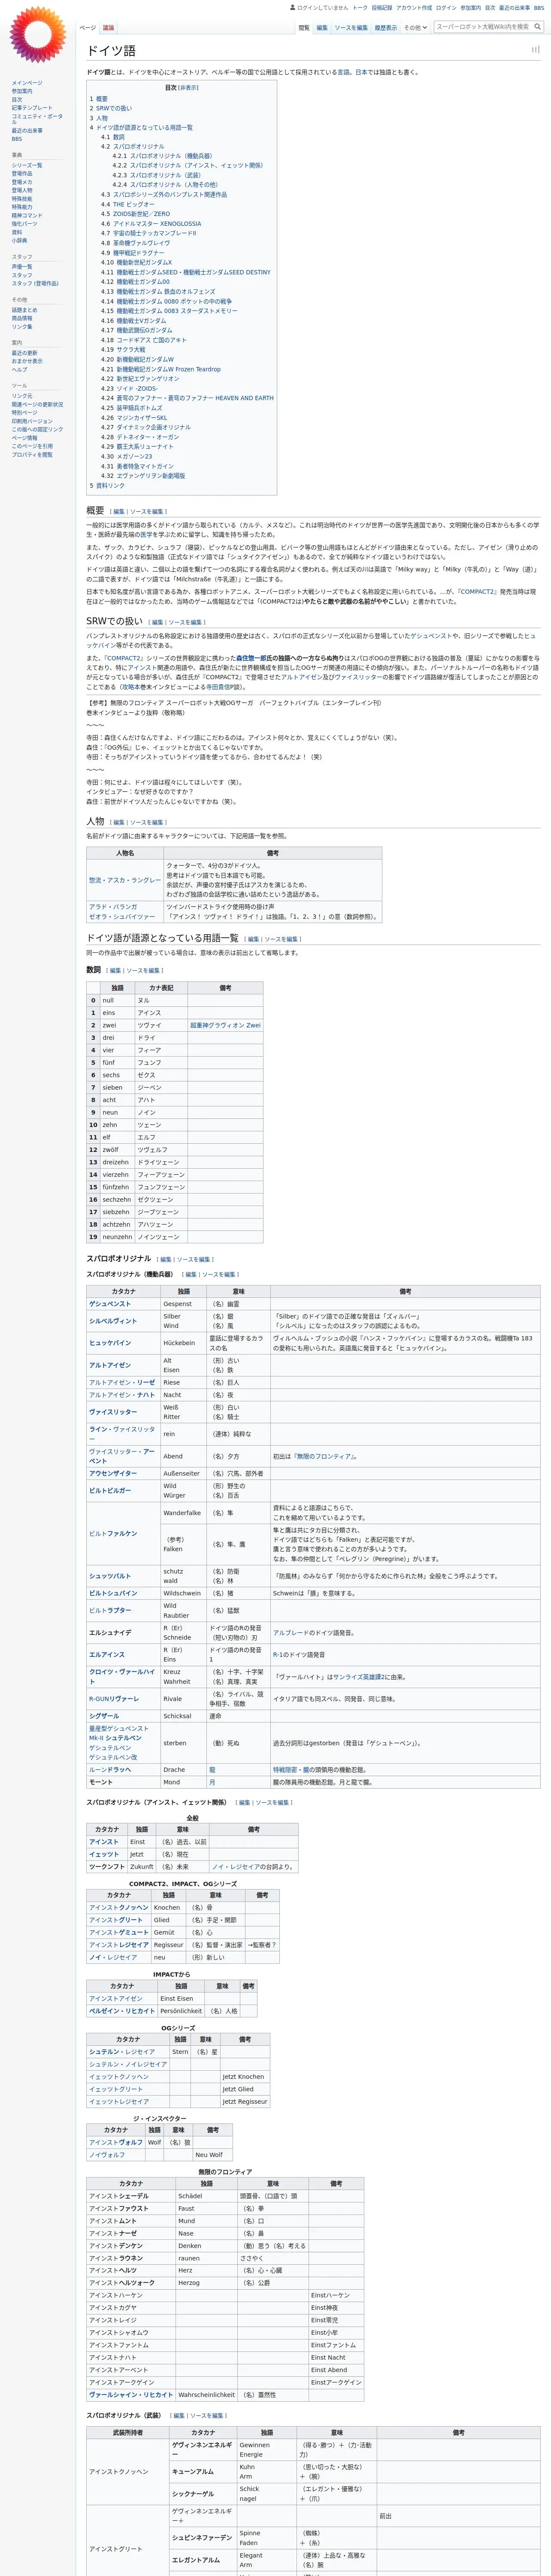
Task: Open the アウセンザイター link in the table
Action: (x=113, y=1473)
